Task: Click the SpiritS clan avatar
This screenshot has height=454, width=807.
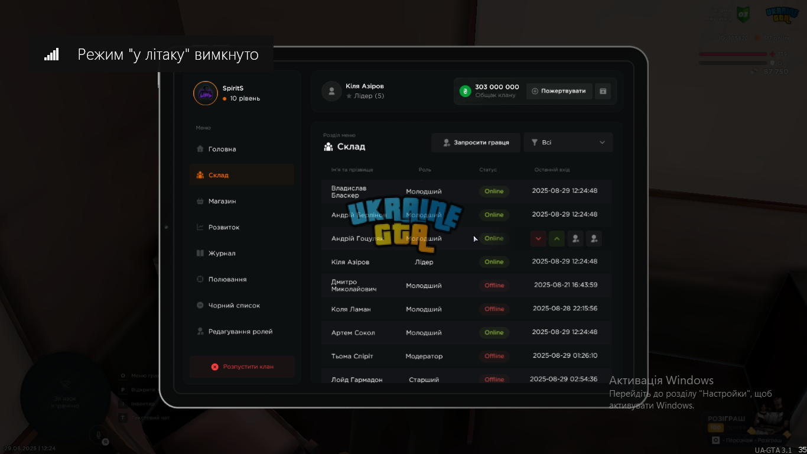Action: (x=206, y=93)
